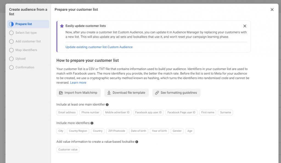Click the purple star icon in banner
The width and height of the screenshot is (281, 163).
[x=62, y=26]
